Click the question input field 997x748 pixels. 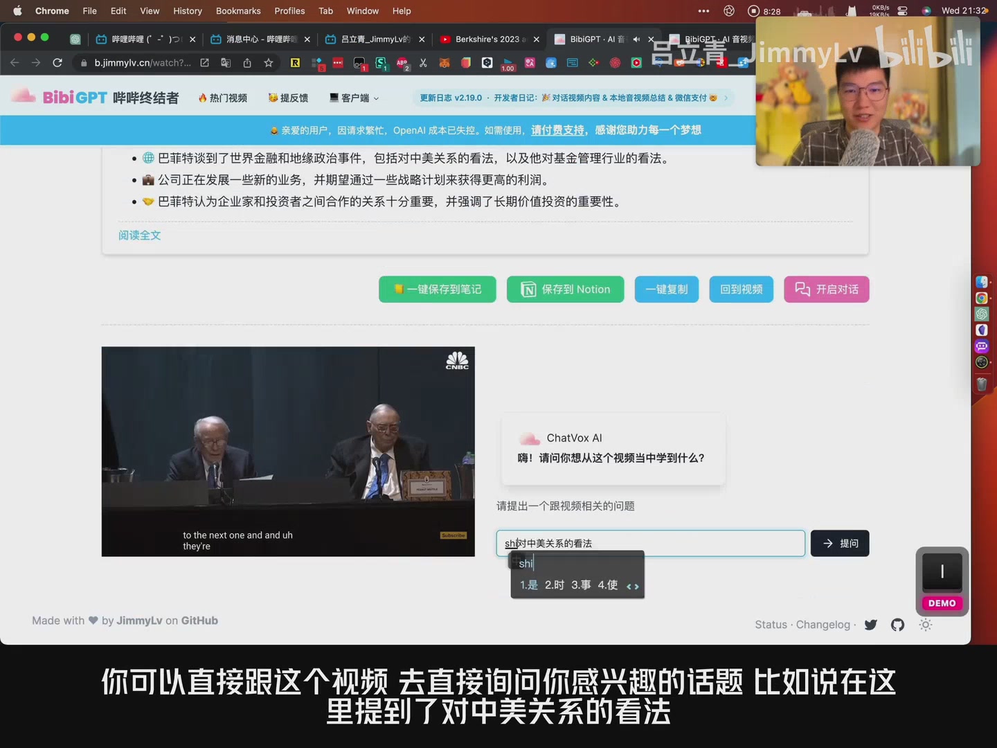[692, 544]
